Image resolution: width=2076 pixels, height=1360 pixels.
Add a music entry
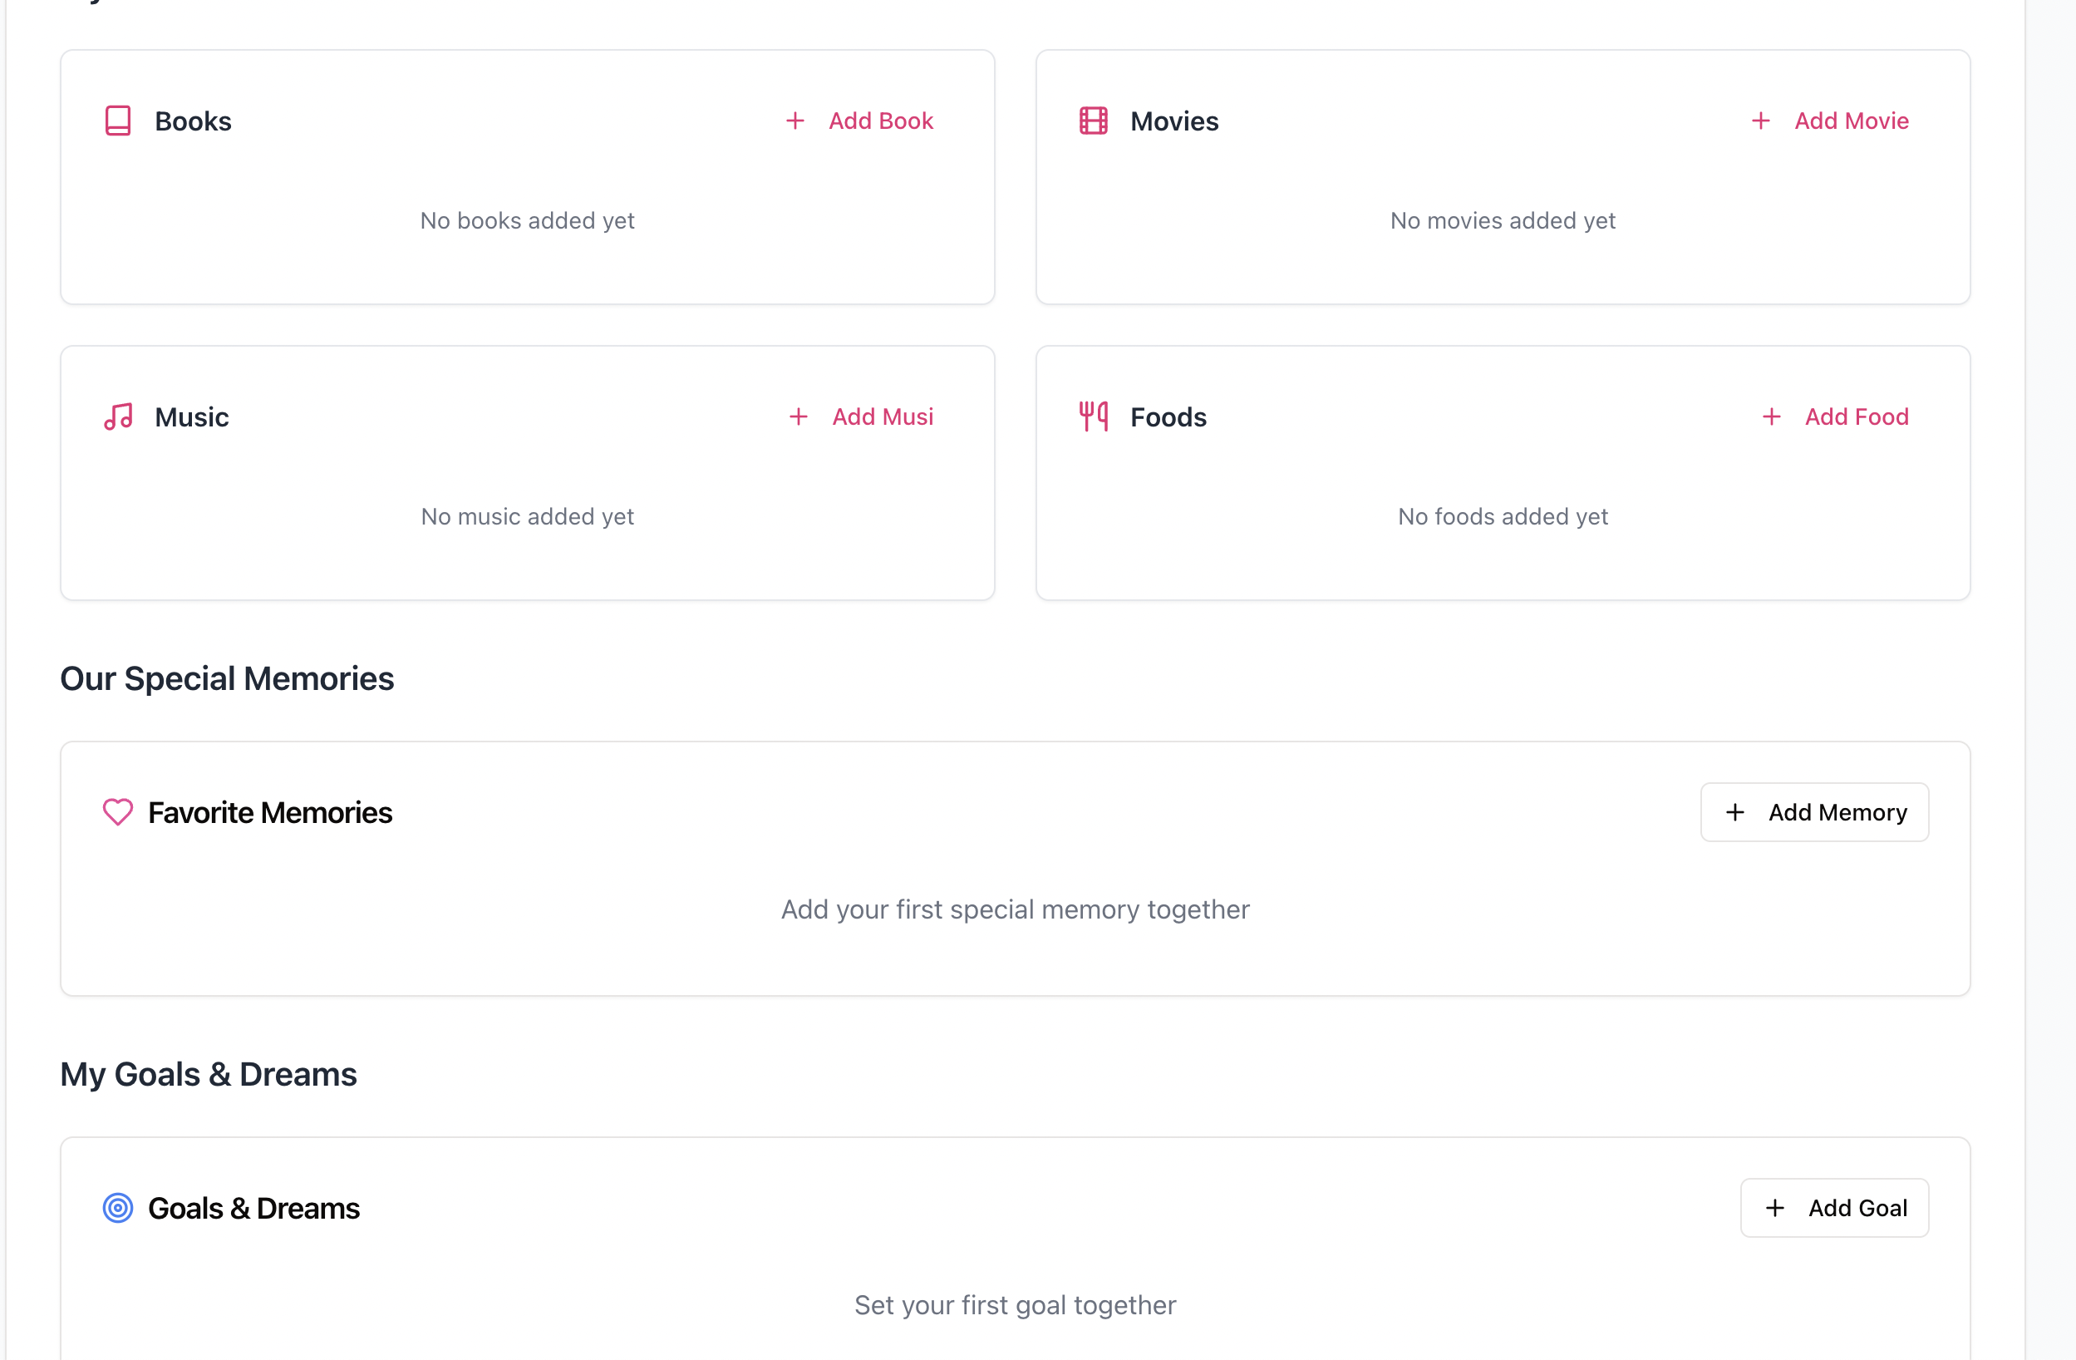click(x=861, y=416)
